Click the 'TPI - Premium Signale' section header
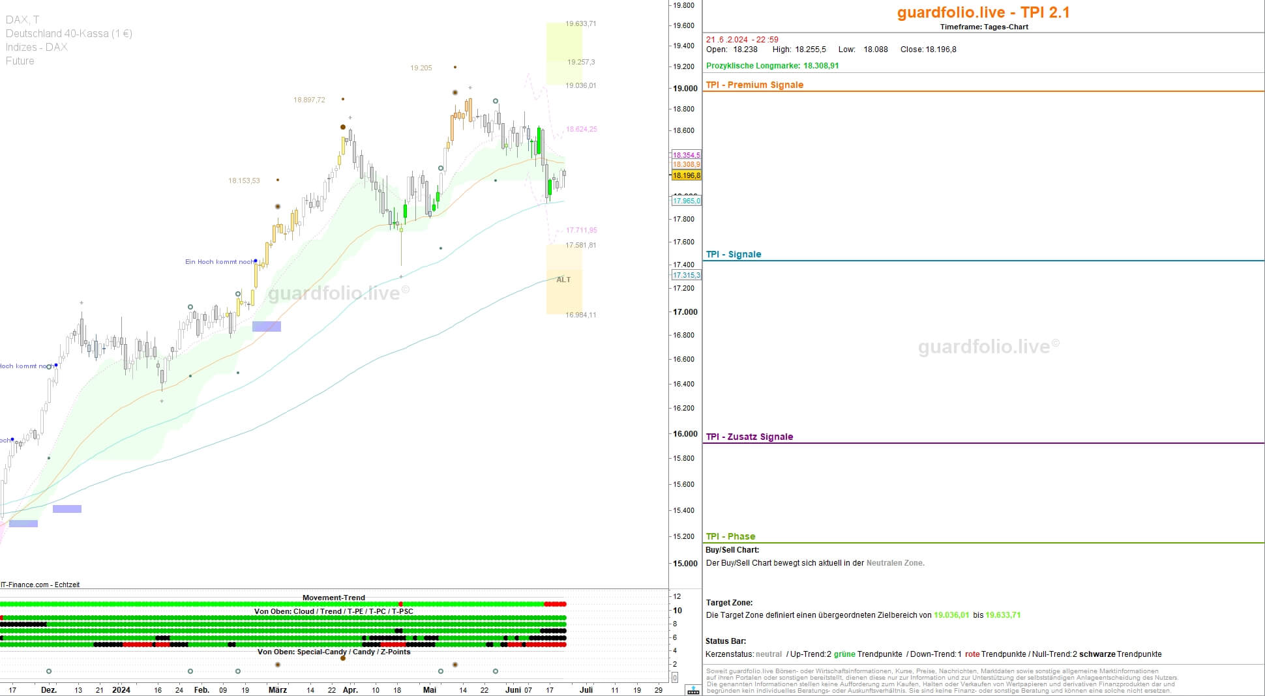This screenshot has width=1265, height=696. pyautogui.click(x=754, y=85)
